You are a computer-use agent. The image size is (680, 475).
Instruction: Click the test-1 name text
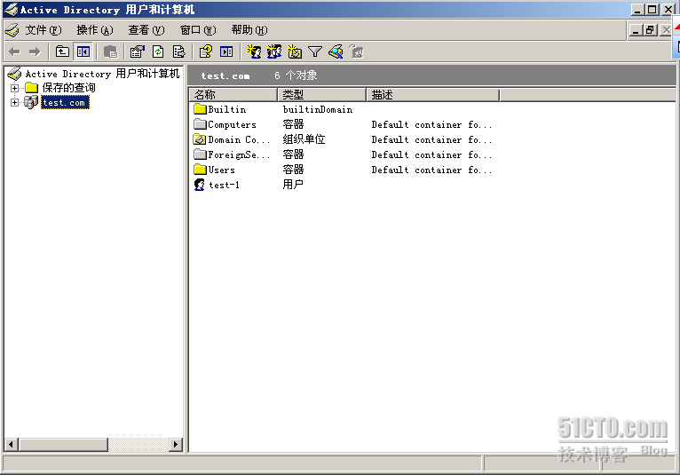225,185
